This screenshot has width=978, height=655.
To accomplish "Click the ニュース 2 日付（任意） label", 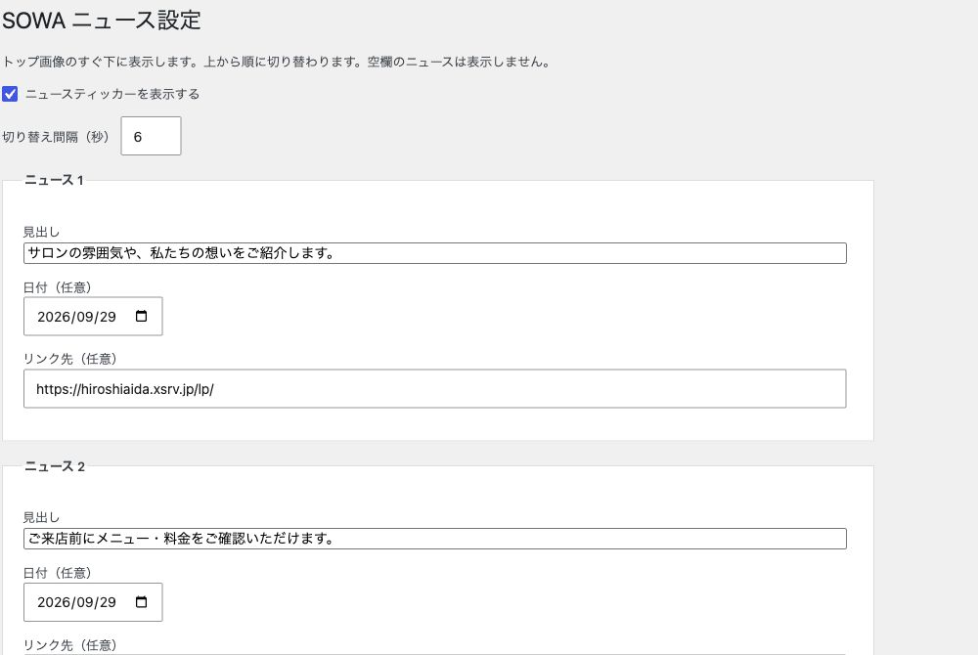I will (x=58, y=573).
